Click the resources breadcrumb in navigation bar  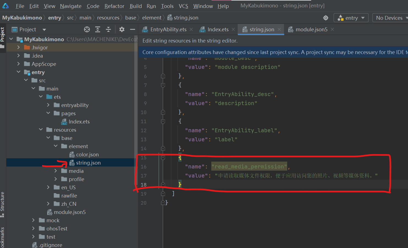tap(108, 18)
